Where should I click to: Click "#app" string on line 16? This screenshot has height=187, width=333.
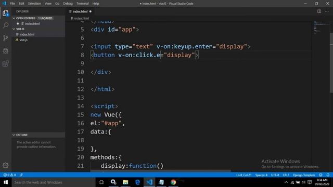point(111,123)
